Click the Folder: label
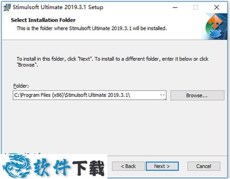Screen dimensions: 230x179 click(21, 86)
